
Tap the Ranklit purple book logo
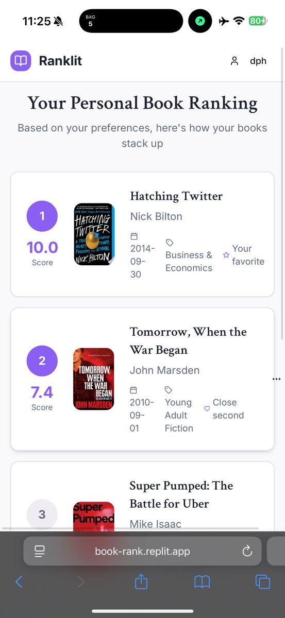[21, 61]
